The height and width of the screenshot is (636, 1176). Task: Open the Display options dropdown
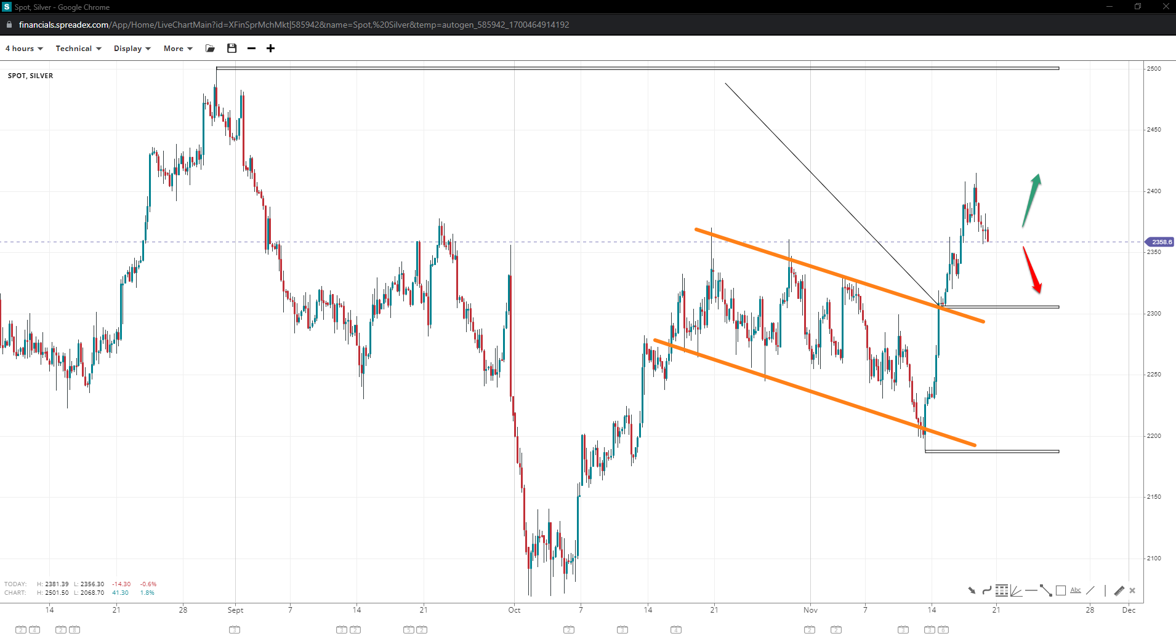click(132, 49)
